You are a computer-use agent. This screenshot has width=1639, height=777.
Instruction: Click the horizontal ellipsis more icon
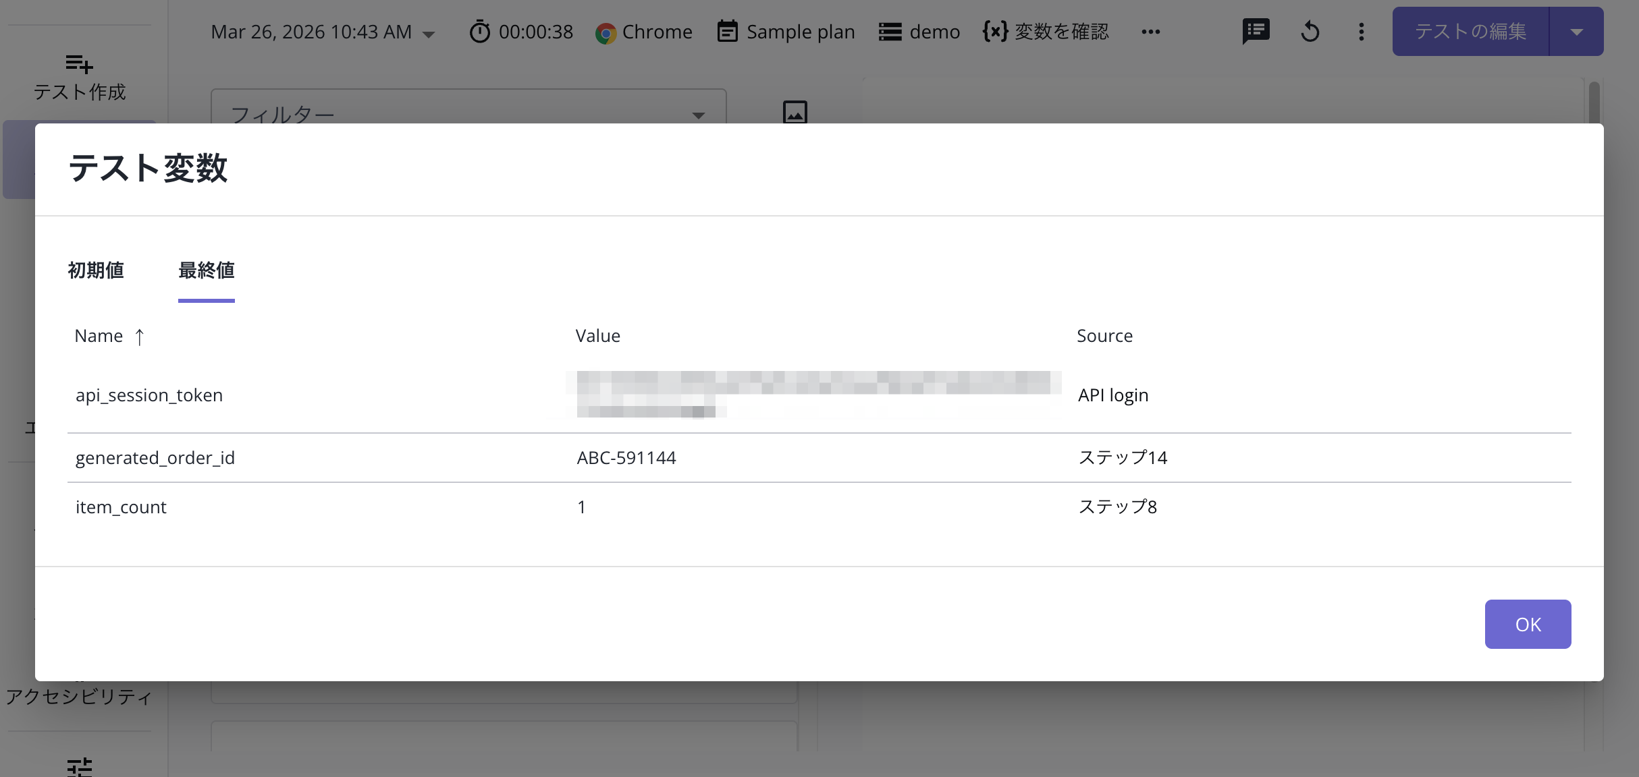click(1150, 32)
